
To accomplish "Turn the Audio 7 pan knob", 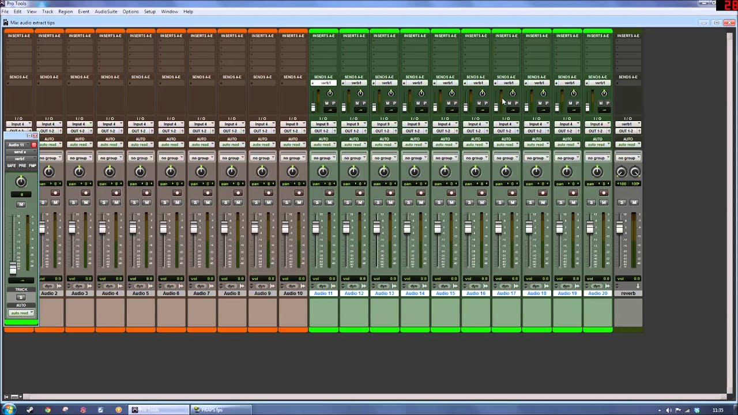I will pyautogui.click(x=201, y=172).
